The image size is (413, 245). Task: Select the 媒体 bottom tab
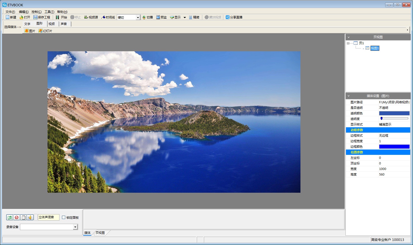click(x=88, y=233)
